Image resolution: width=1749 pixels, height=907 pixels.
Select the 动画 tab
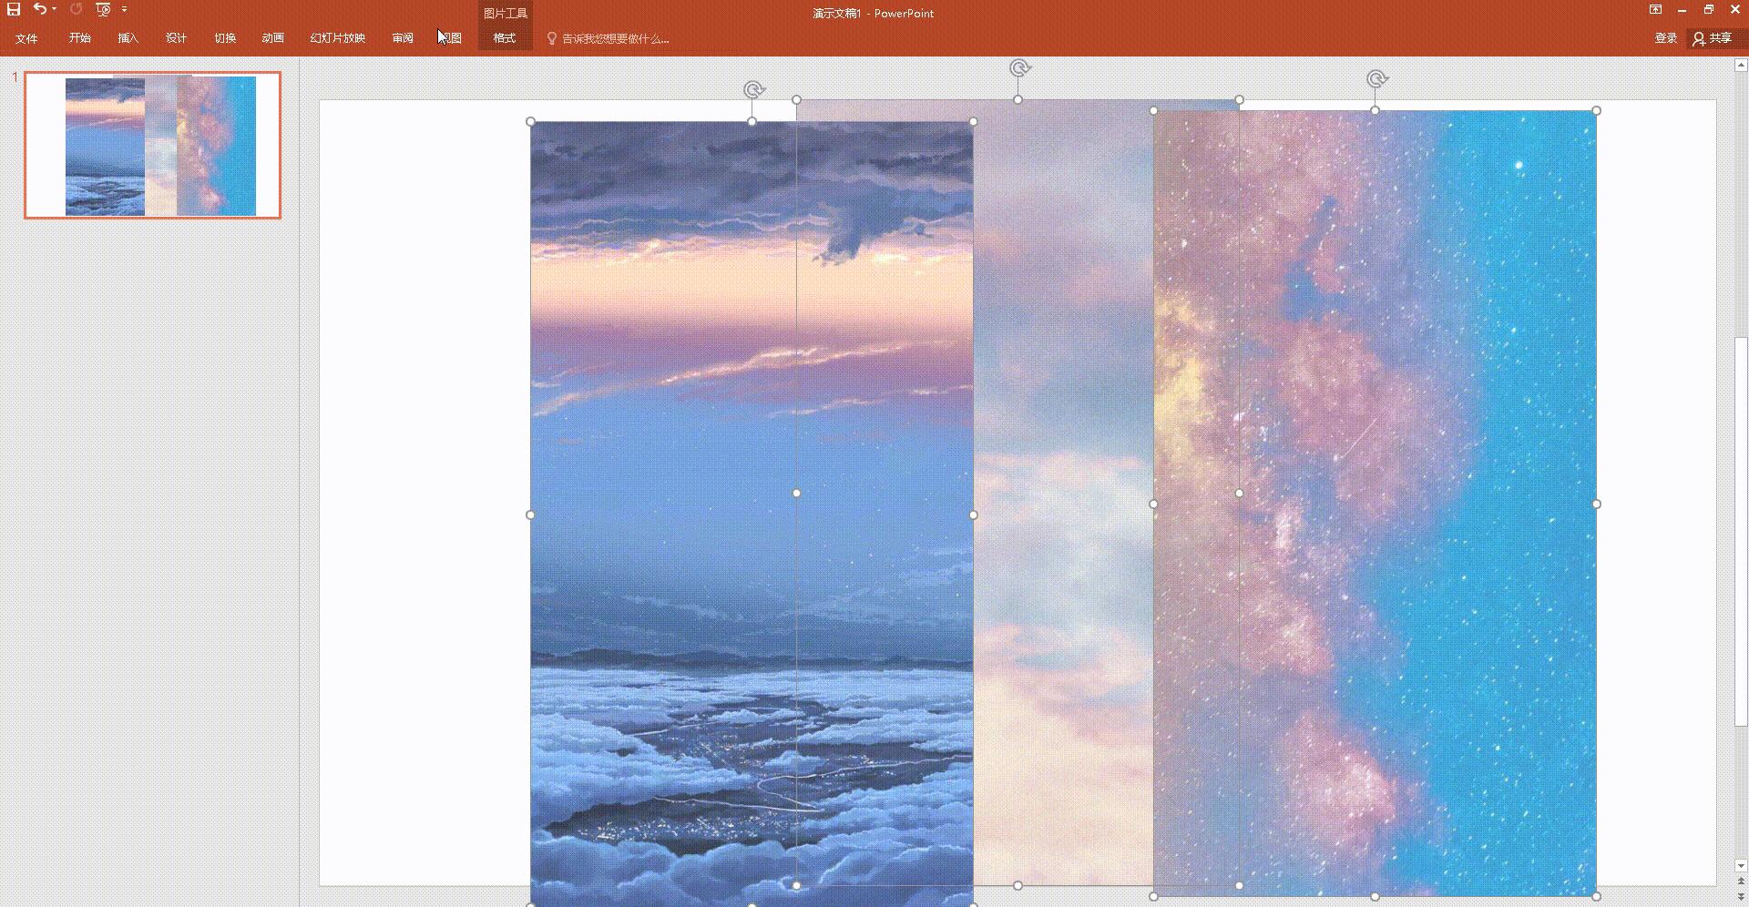click(273, 38)
